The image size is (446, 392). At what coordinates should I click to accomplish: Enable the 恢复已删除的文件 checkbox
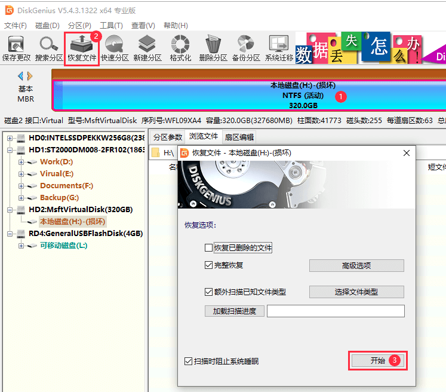coord(208,247)
